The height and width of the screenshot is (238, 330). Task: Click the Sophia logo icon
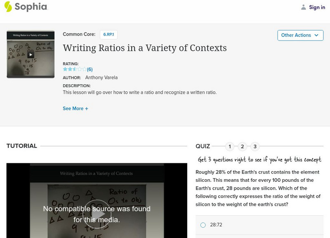pyautogui.click(x=8, y=7)
